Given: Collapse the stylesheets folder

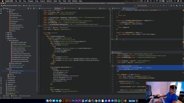Looking at the screenshot, I should point(6,38).
